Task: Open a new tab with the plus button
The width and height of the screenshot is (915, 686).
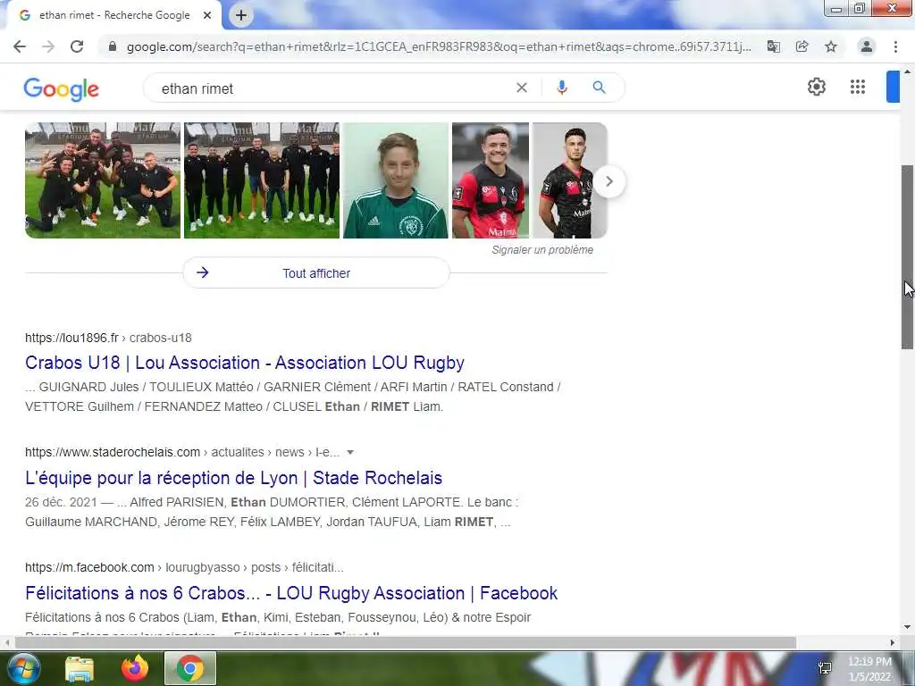Action: coord(241,15)
